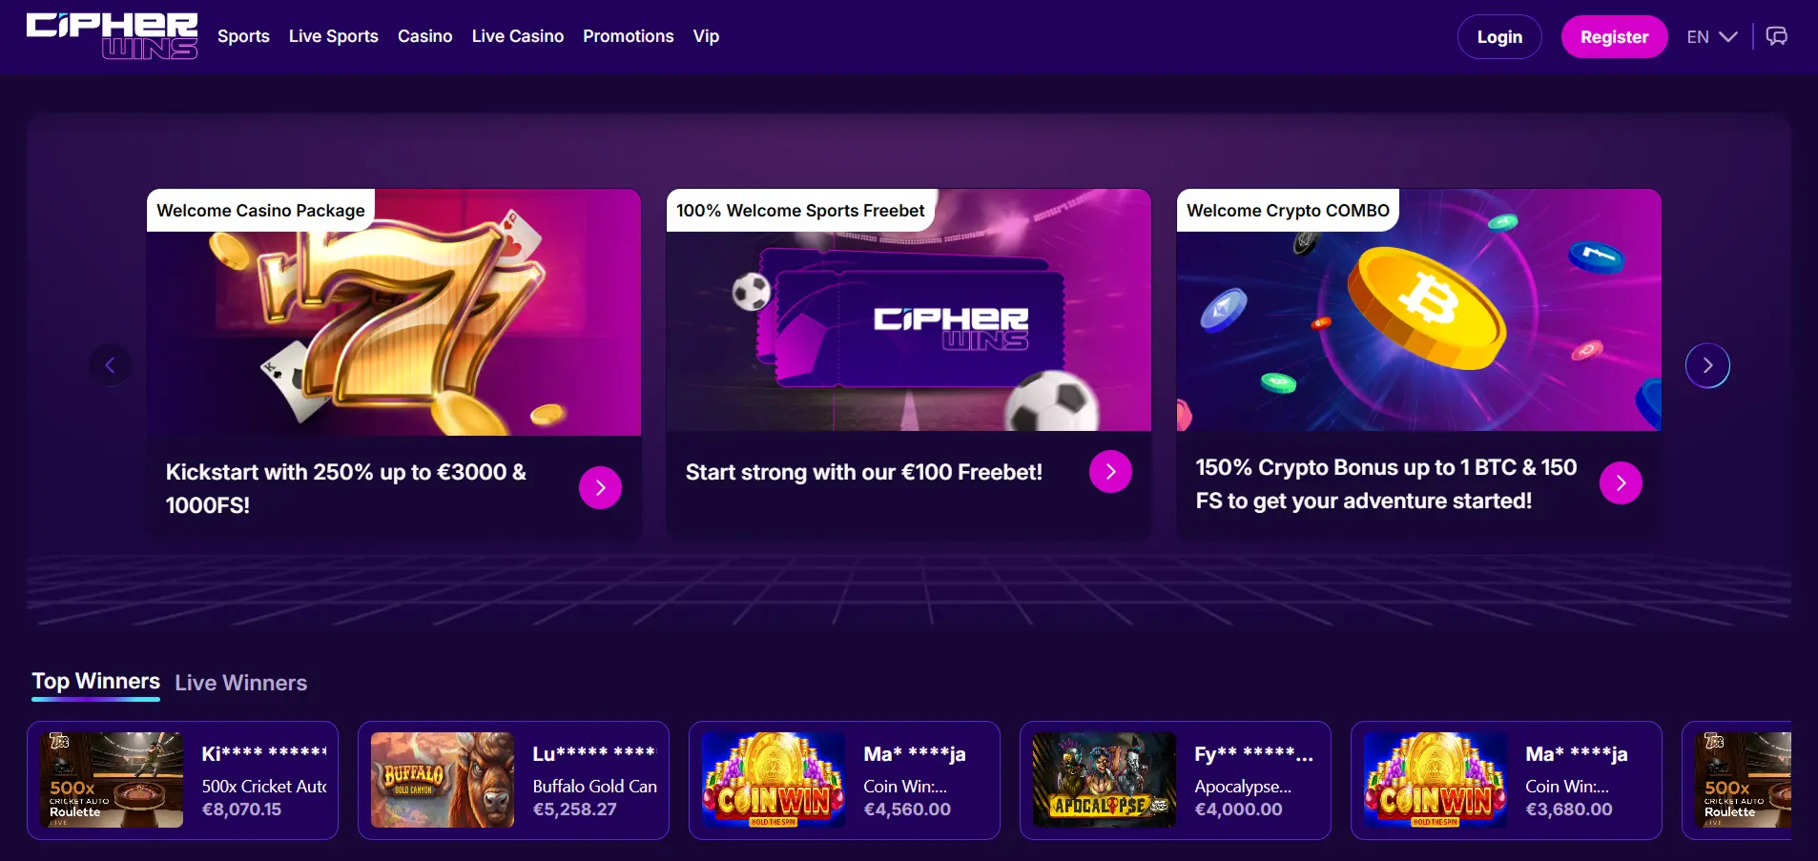Open the Sports menu

click(243, 36)
